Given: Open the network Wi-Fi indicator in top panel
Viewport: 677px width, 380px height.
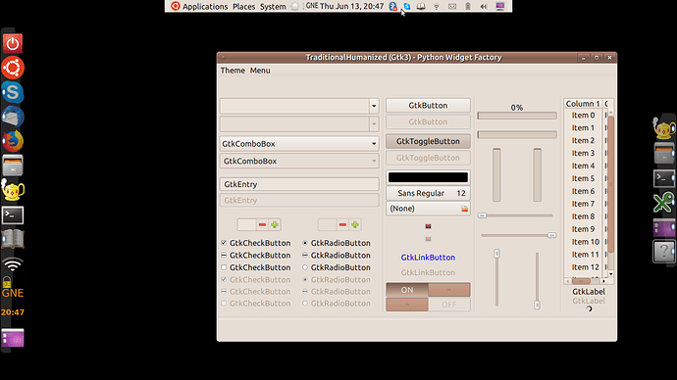Looking at the screenshot, I should click(x=436, y=7).
